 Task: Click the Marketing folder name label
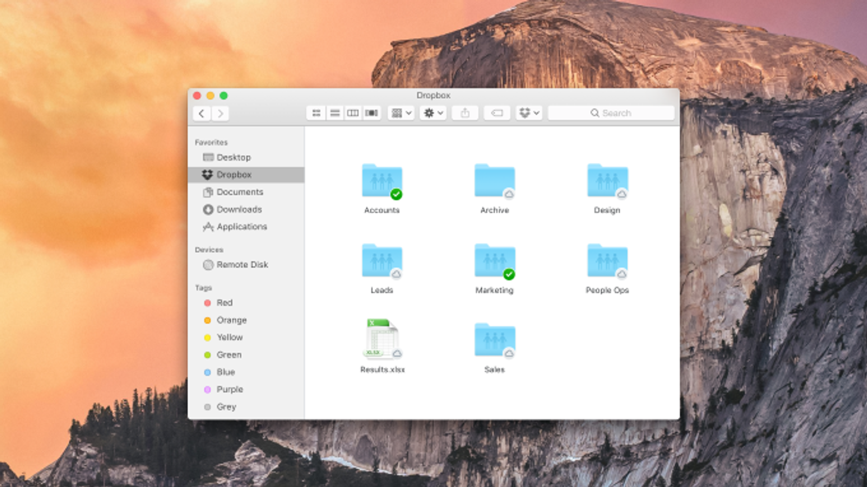495,290
